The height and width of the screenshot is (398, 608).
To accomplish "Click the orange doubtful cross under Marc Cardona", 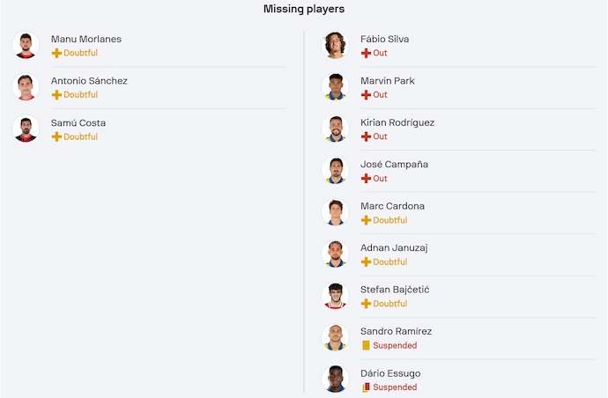I will tap(366, 220).
